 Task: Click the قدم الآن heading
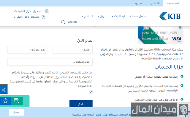click(85, 40)
